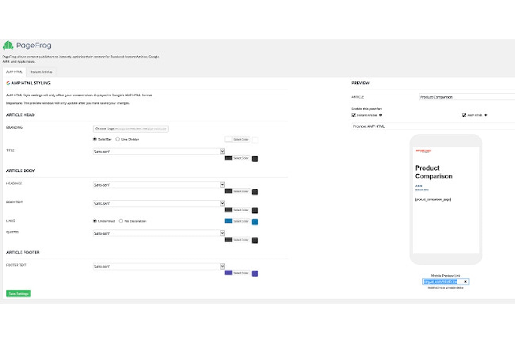Click the PREVIEW panel heading
515x343 pixels.
pyautogui.click(x=360, y=83)
